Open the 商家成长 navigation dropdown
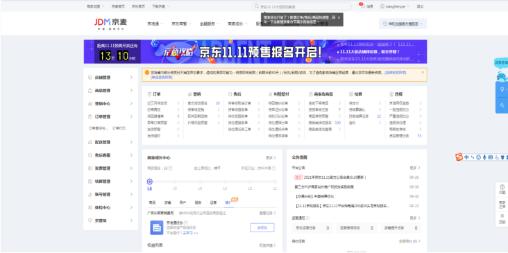Viewport: 508px width, 253px height. (238, 24)
